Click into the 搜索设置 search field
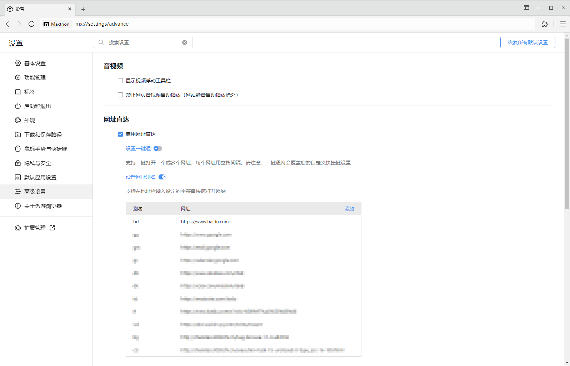Screen dimensions: 570x366 143,42
